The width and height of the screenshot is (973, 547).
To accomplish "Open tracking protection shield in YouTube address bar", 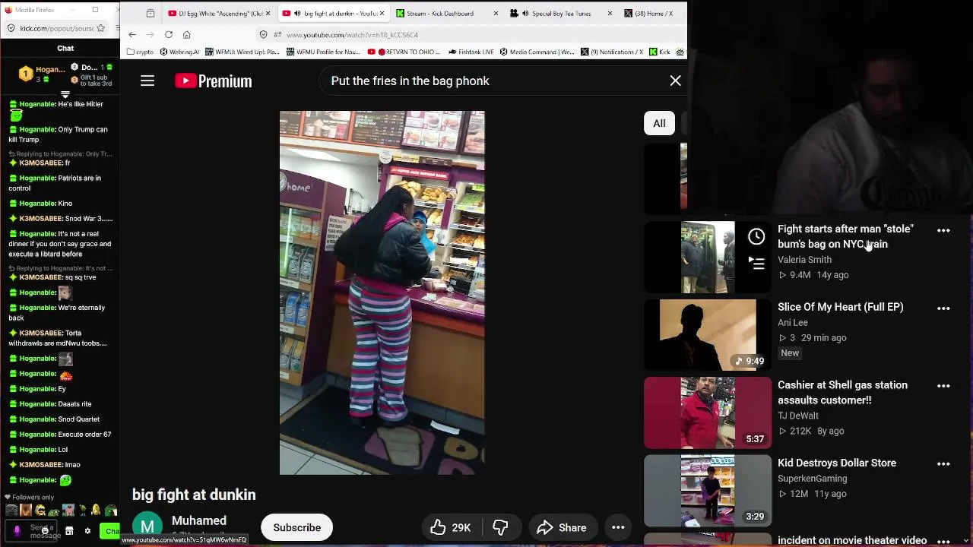I will click(264, 35).
